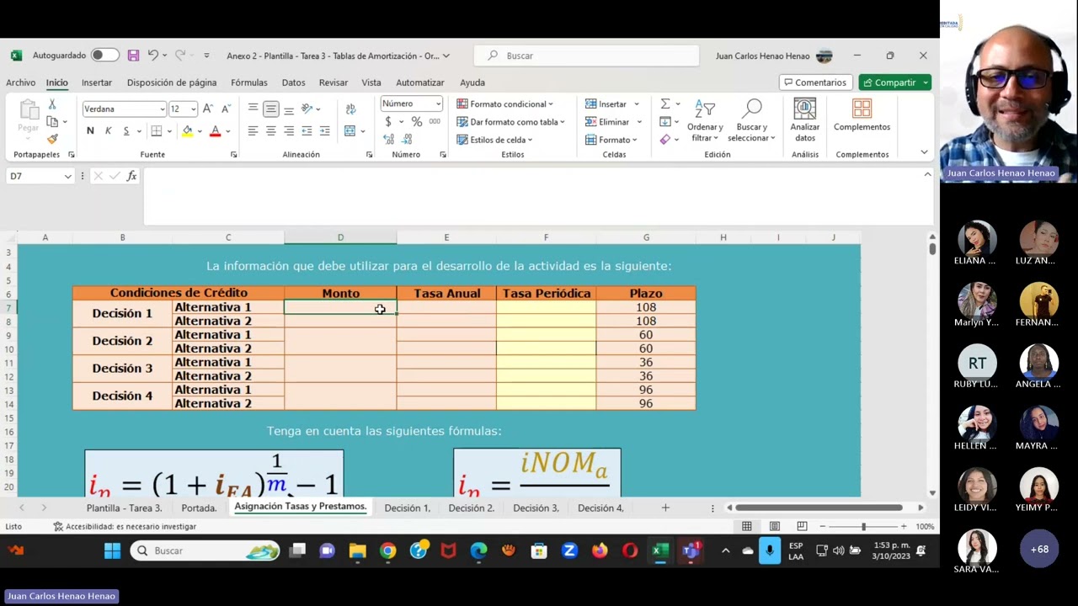Decrease font size with the small A
This screenshot has width=1078, height=606.
point(225,109)
